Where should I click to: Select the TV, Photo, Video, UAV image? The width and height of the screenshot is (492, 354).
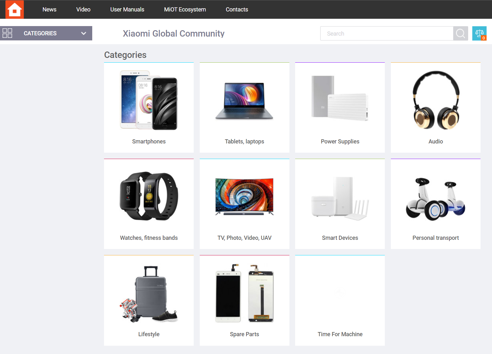(x=244, y=197)
